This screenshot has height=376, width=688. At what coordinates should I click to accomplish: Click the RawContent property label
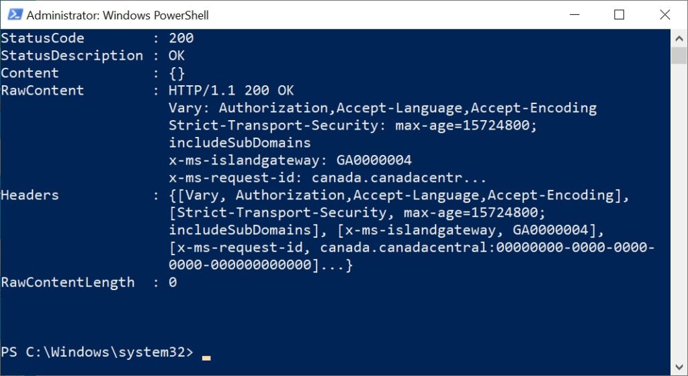pos(42,91)
